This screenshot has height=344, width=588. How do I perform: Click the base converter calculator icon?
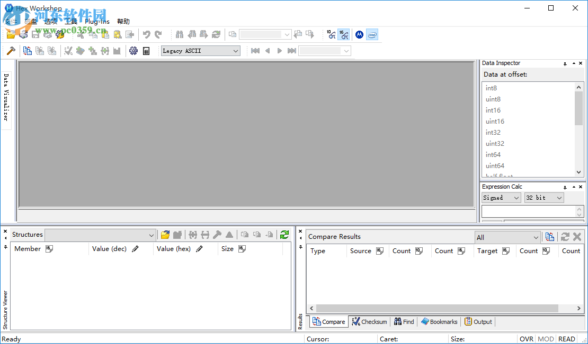point(147,50)
